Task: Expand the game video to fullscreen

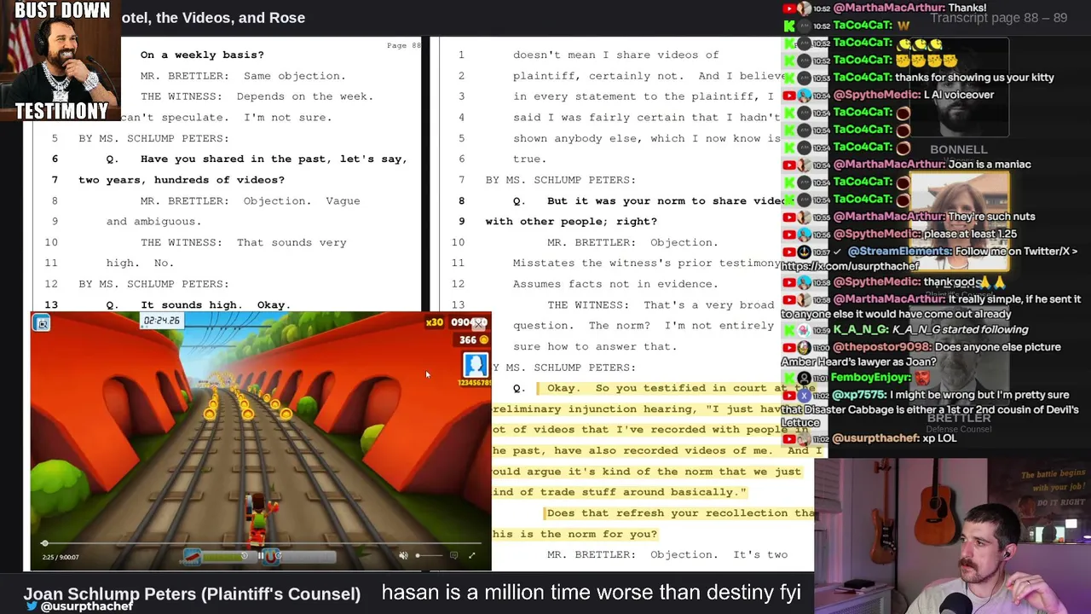Action: (471, 556)
